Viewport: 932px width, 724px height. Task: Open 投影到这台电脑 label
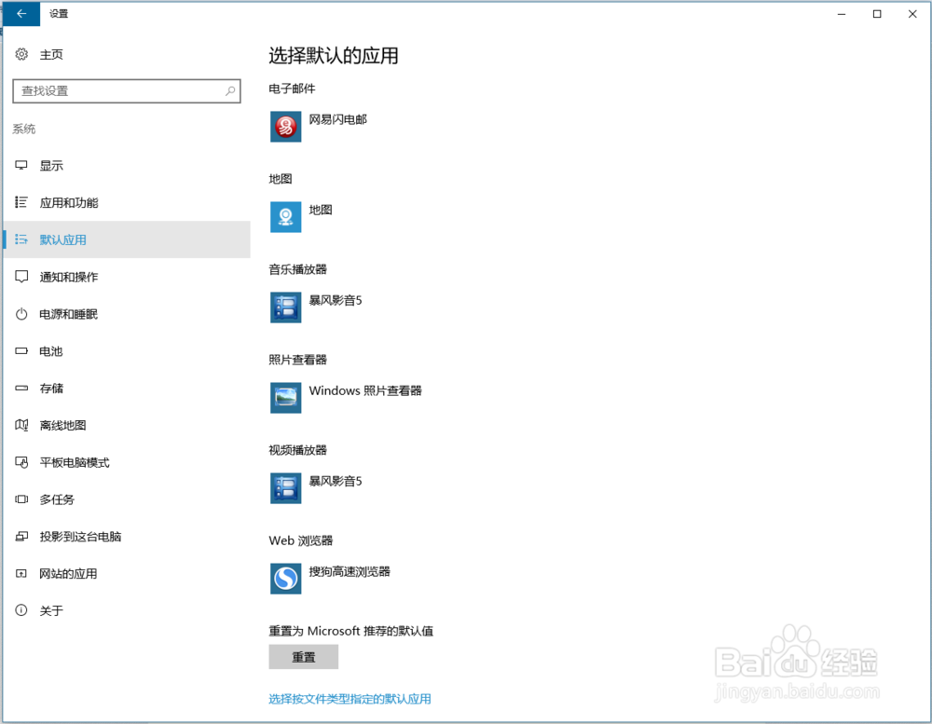click(80, 537)
